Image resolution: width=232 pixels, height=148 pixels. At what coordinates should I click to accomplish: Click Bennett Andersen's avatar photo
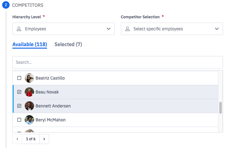click(x=29, y=106)
